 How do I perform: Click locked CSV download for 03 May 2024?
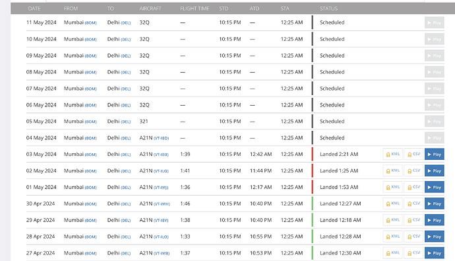(x=413, y=155)
